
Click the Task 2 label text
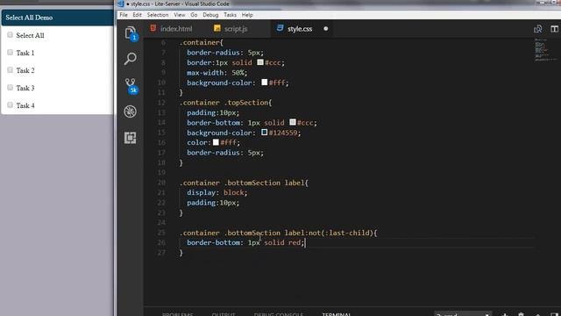pos(25,70)
